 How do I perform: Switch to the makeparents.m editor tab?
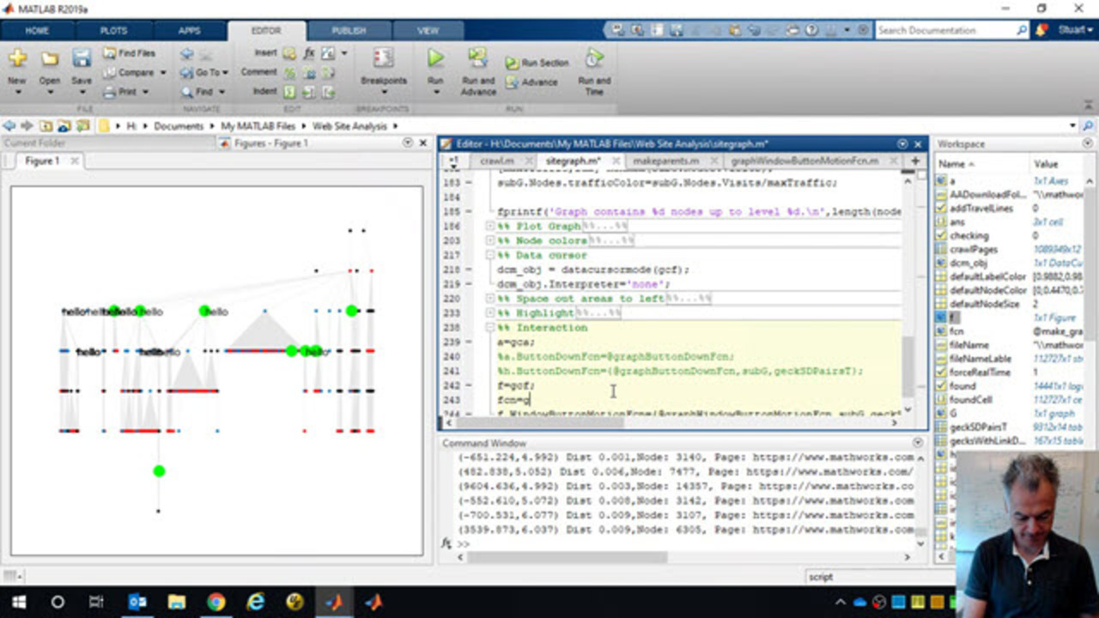click(665, 161)
